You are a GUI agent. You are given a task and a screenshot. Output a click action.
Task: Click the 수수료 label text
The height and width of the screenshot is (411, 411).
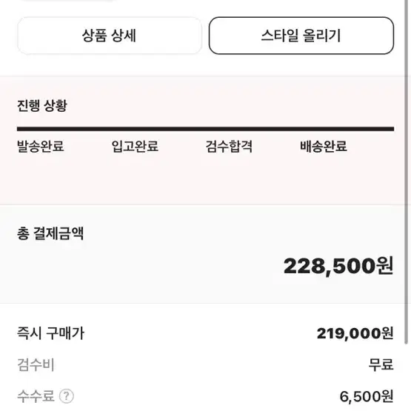click(x=36, y=396)
